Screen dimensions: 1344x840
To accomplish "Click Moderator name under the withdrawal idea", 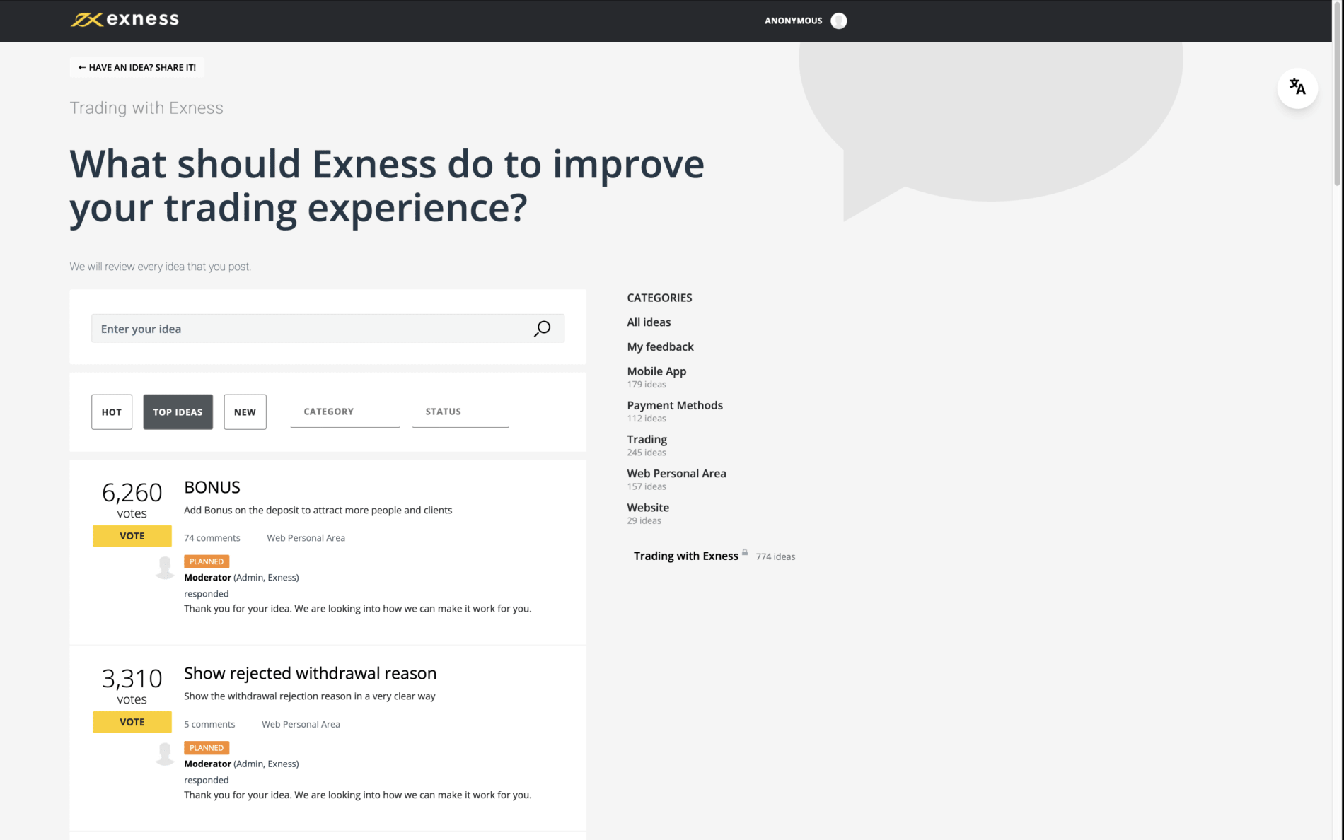I will pyautogui.click(x=207, y=764).
